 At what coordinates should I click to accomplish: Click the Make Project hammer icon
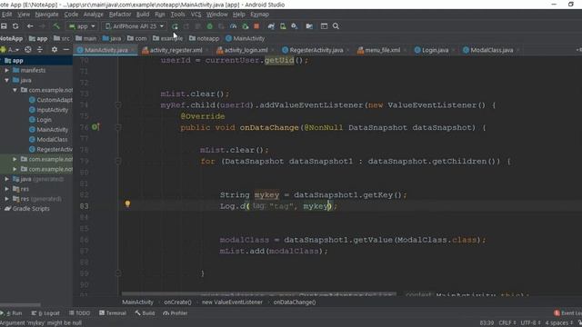(x=56, y=26)
